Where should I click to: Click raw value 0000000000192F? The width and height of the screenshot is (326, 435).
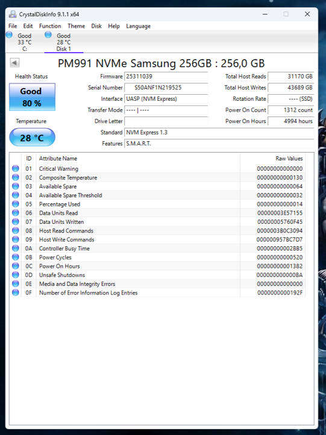(x=280, y=293)
